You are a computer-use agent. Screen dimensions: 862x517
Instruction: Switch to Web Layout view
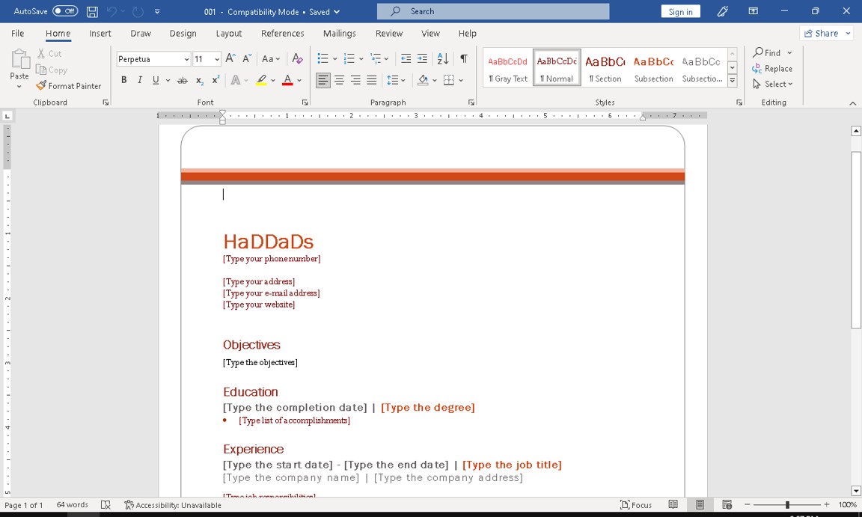click(x=727, y=504)
